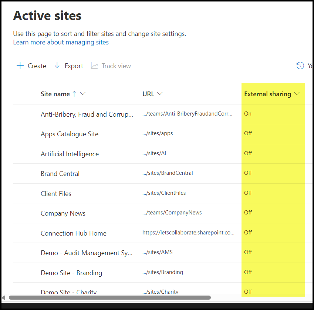Click the sort arrow beside Site name

pyautogui.click(x=74, y=94)
